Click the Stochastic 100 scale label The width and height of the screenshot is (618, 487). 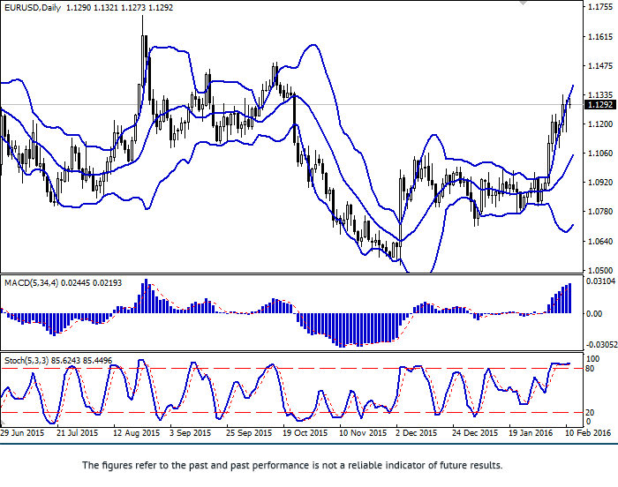(592, 359)
